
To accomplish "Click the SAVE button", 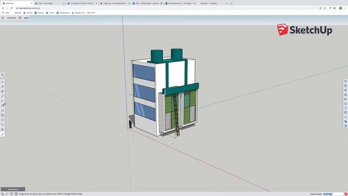I will tap(27, 18).
